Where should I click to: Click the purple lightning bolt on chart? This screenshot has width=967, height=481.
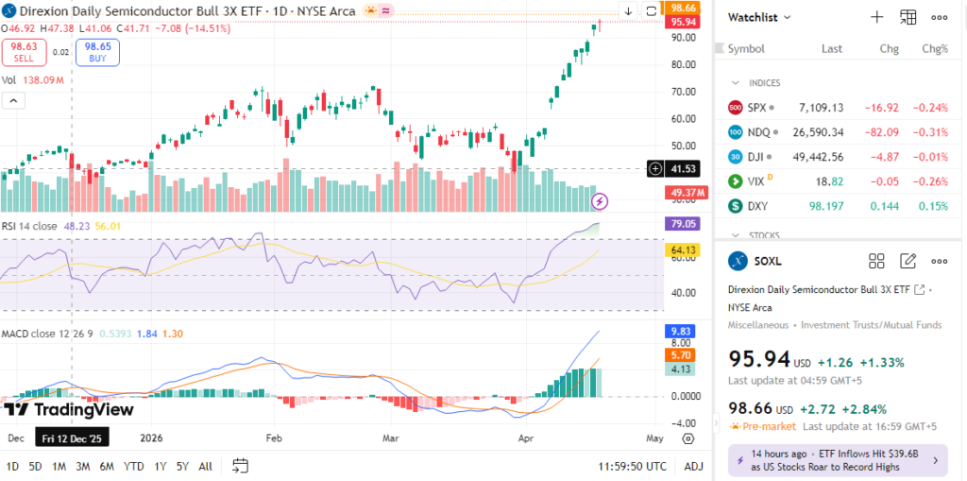point(600,201)
